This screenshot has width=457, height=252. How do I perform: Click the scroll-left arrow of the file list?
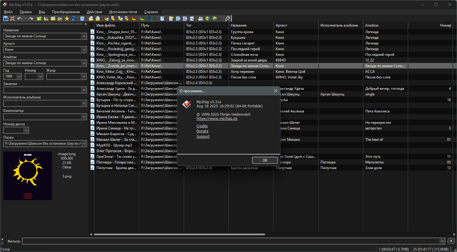pyautogui.click(x=91, y=234)
